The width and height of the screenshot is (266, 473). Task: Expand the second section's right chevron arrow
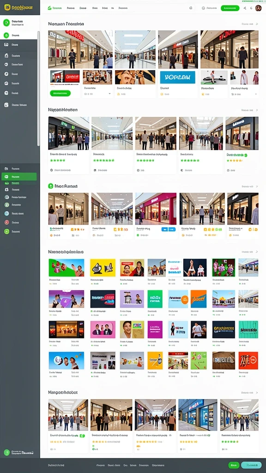(x=257, y=110)
